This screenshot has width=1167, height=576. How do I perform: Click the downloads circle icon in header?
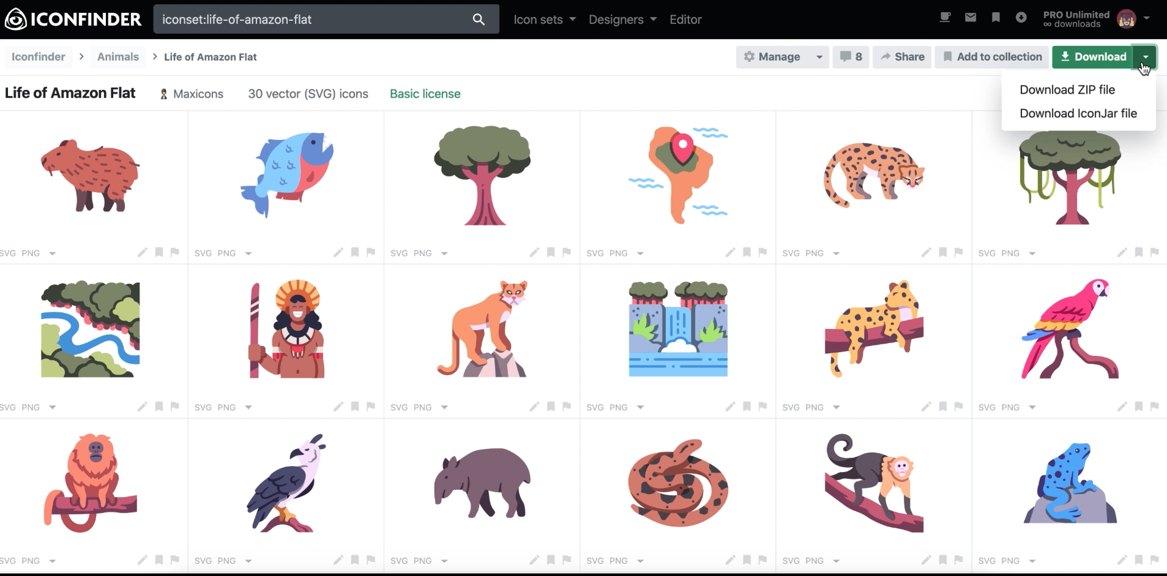pos(1021,18)
